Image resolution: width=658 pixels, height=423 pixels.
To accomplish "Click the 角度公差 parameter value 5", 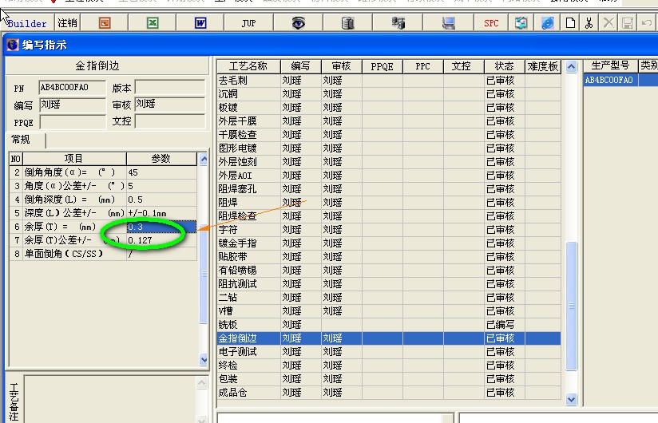I will coord(161,186).
